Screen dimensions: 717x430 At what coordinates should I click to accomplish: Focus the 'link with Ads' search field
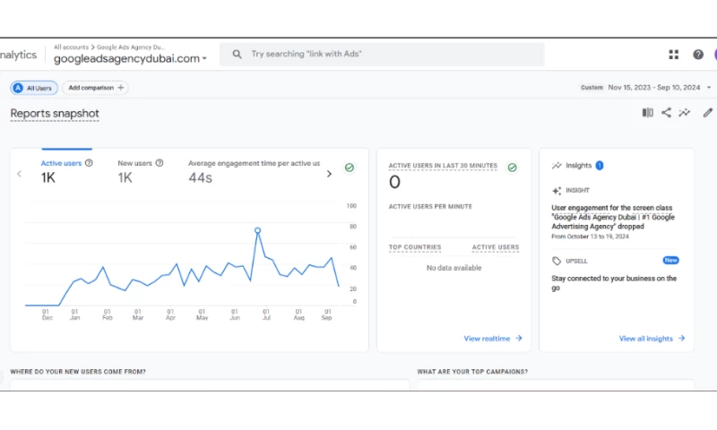pos(382,55)
